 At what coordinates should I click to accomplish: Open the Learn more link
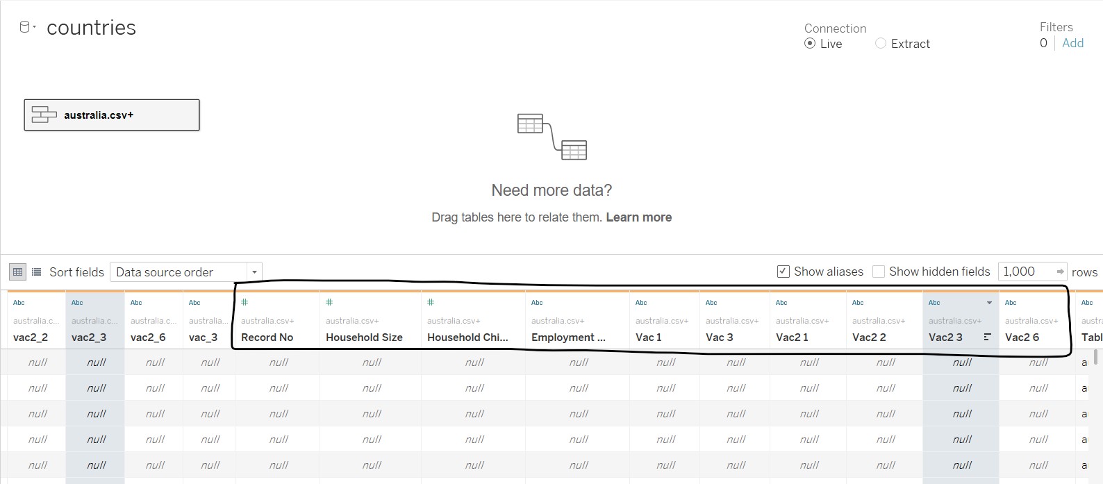tap(638, 217)
